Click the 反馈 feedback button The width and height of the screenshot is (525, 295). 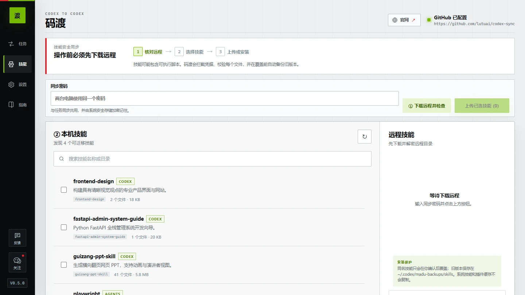[17, 238]
